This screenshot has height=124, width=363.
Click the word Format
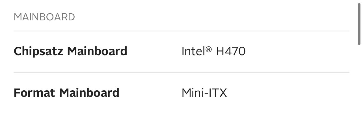point(34,93)
